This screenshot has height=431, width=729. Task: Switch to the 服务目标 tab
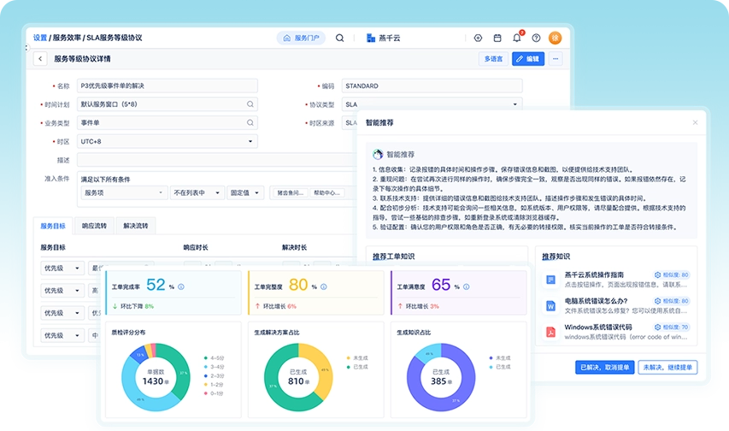(x=53, y=226)
